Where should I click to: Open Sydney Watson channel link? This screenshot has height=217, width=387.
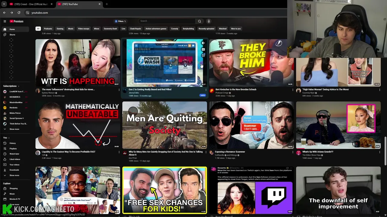pyautogui.click(x=48, y=93)
